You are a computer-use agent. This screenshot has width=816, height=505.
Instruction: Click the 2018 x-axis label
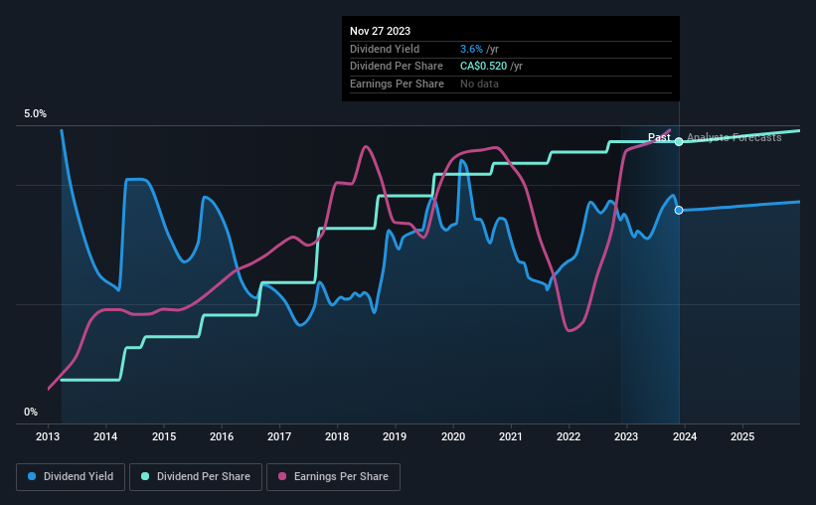click(337, 436)
